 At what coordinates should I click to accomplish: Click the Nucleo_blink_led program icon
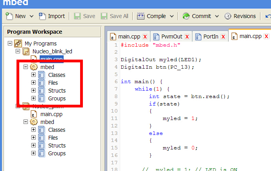(26, 51)
